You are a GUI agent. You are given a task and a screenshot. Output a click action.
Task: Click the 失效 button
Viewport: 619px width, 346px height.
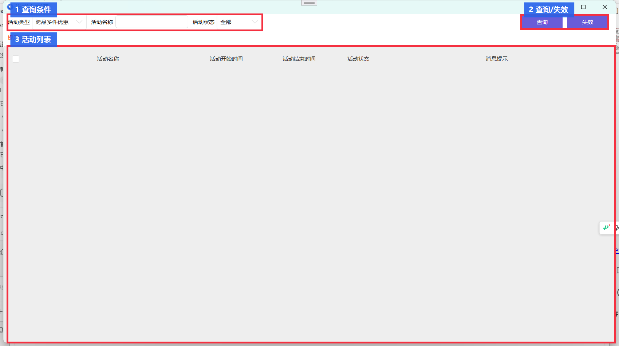click(587, 22)
